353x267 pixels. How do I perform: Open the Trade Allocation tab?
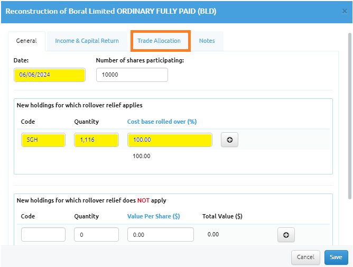(x=159, y=41)
